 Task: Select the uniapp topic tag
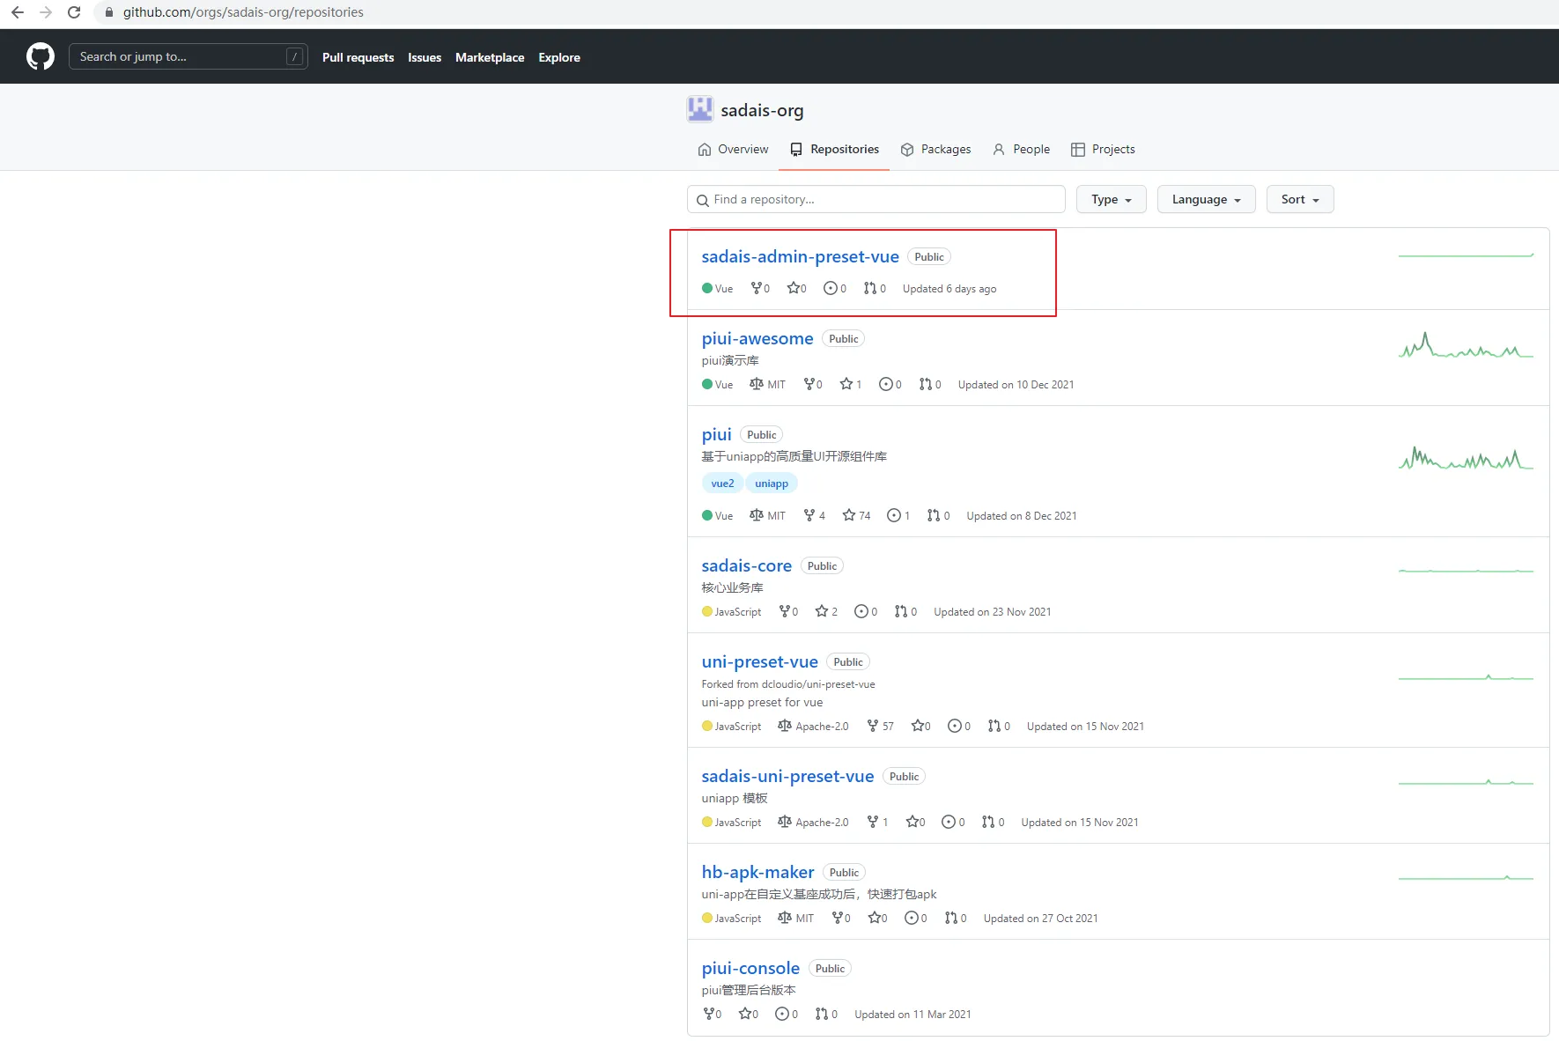point(772,484)
